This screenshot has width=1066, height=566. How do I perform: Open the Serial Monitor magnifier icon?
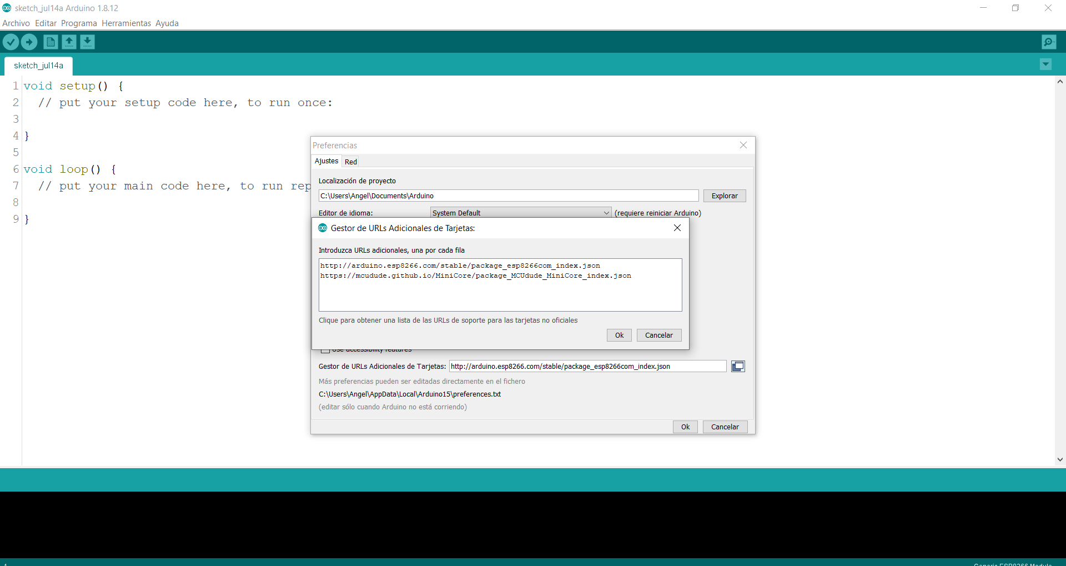[1049, 42]
